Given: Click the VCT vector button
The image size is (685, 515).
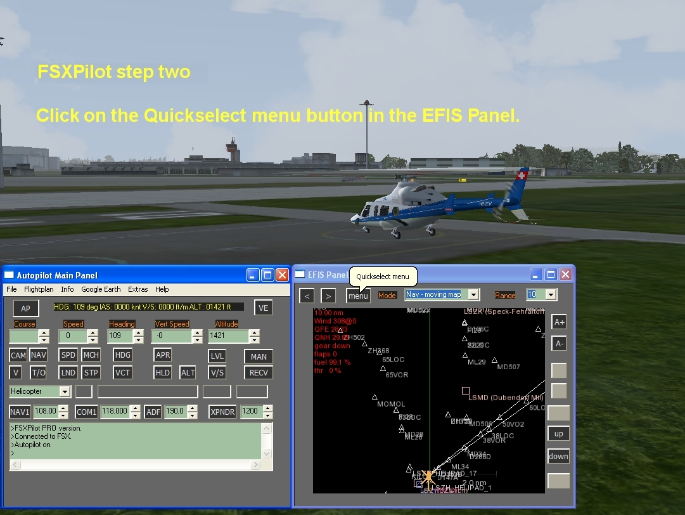Looking at the screenshot, I should (123, 372).
